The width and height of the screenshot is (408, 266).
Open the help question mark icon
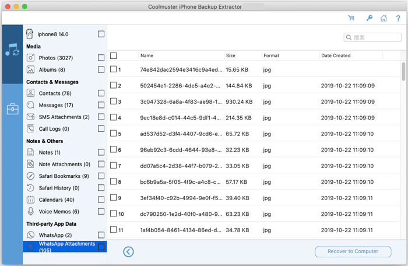[x=398, y=18]
